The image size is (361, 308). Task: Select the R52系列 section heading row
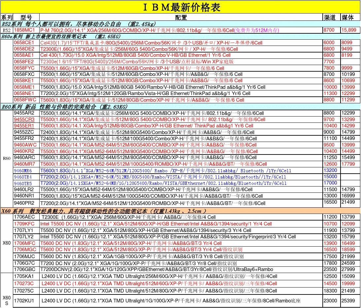(180, 24)
